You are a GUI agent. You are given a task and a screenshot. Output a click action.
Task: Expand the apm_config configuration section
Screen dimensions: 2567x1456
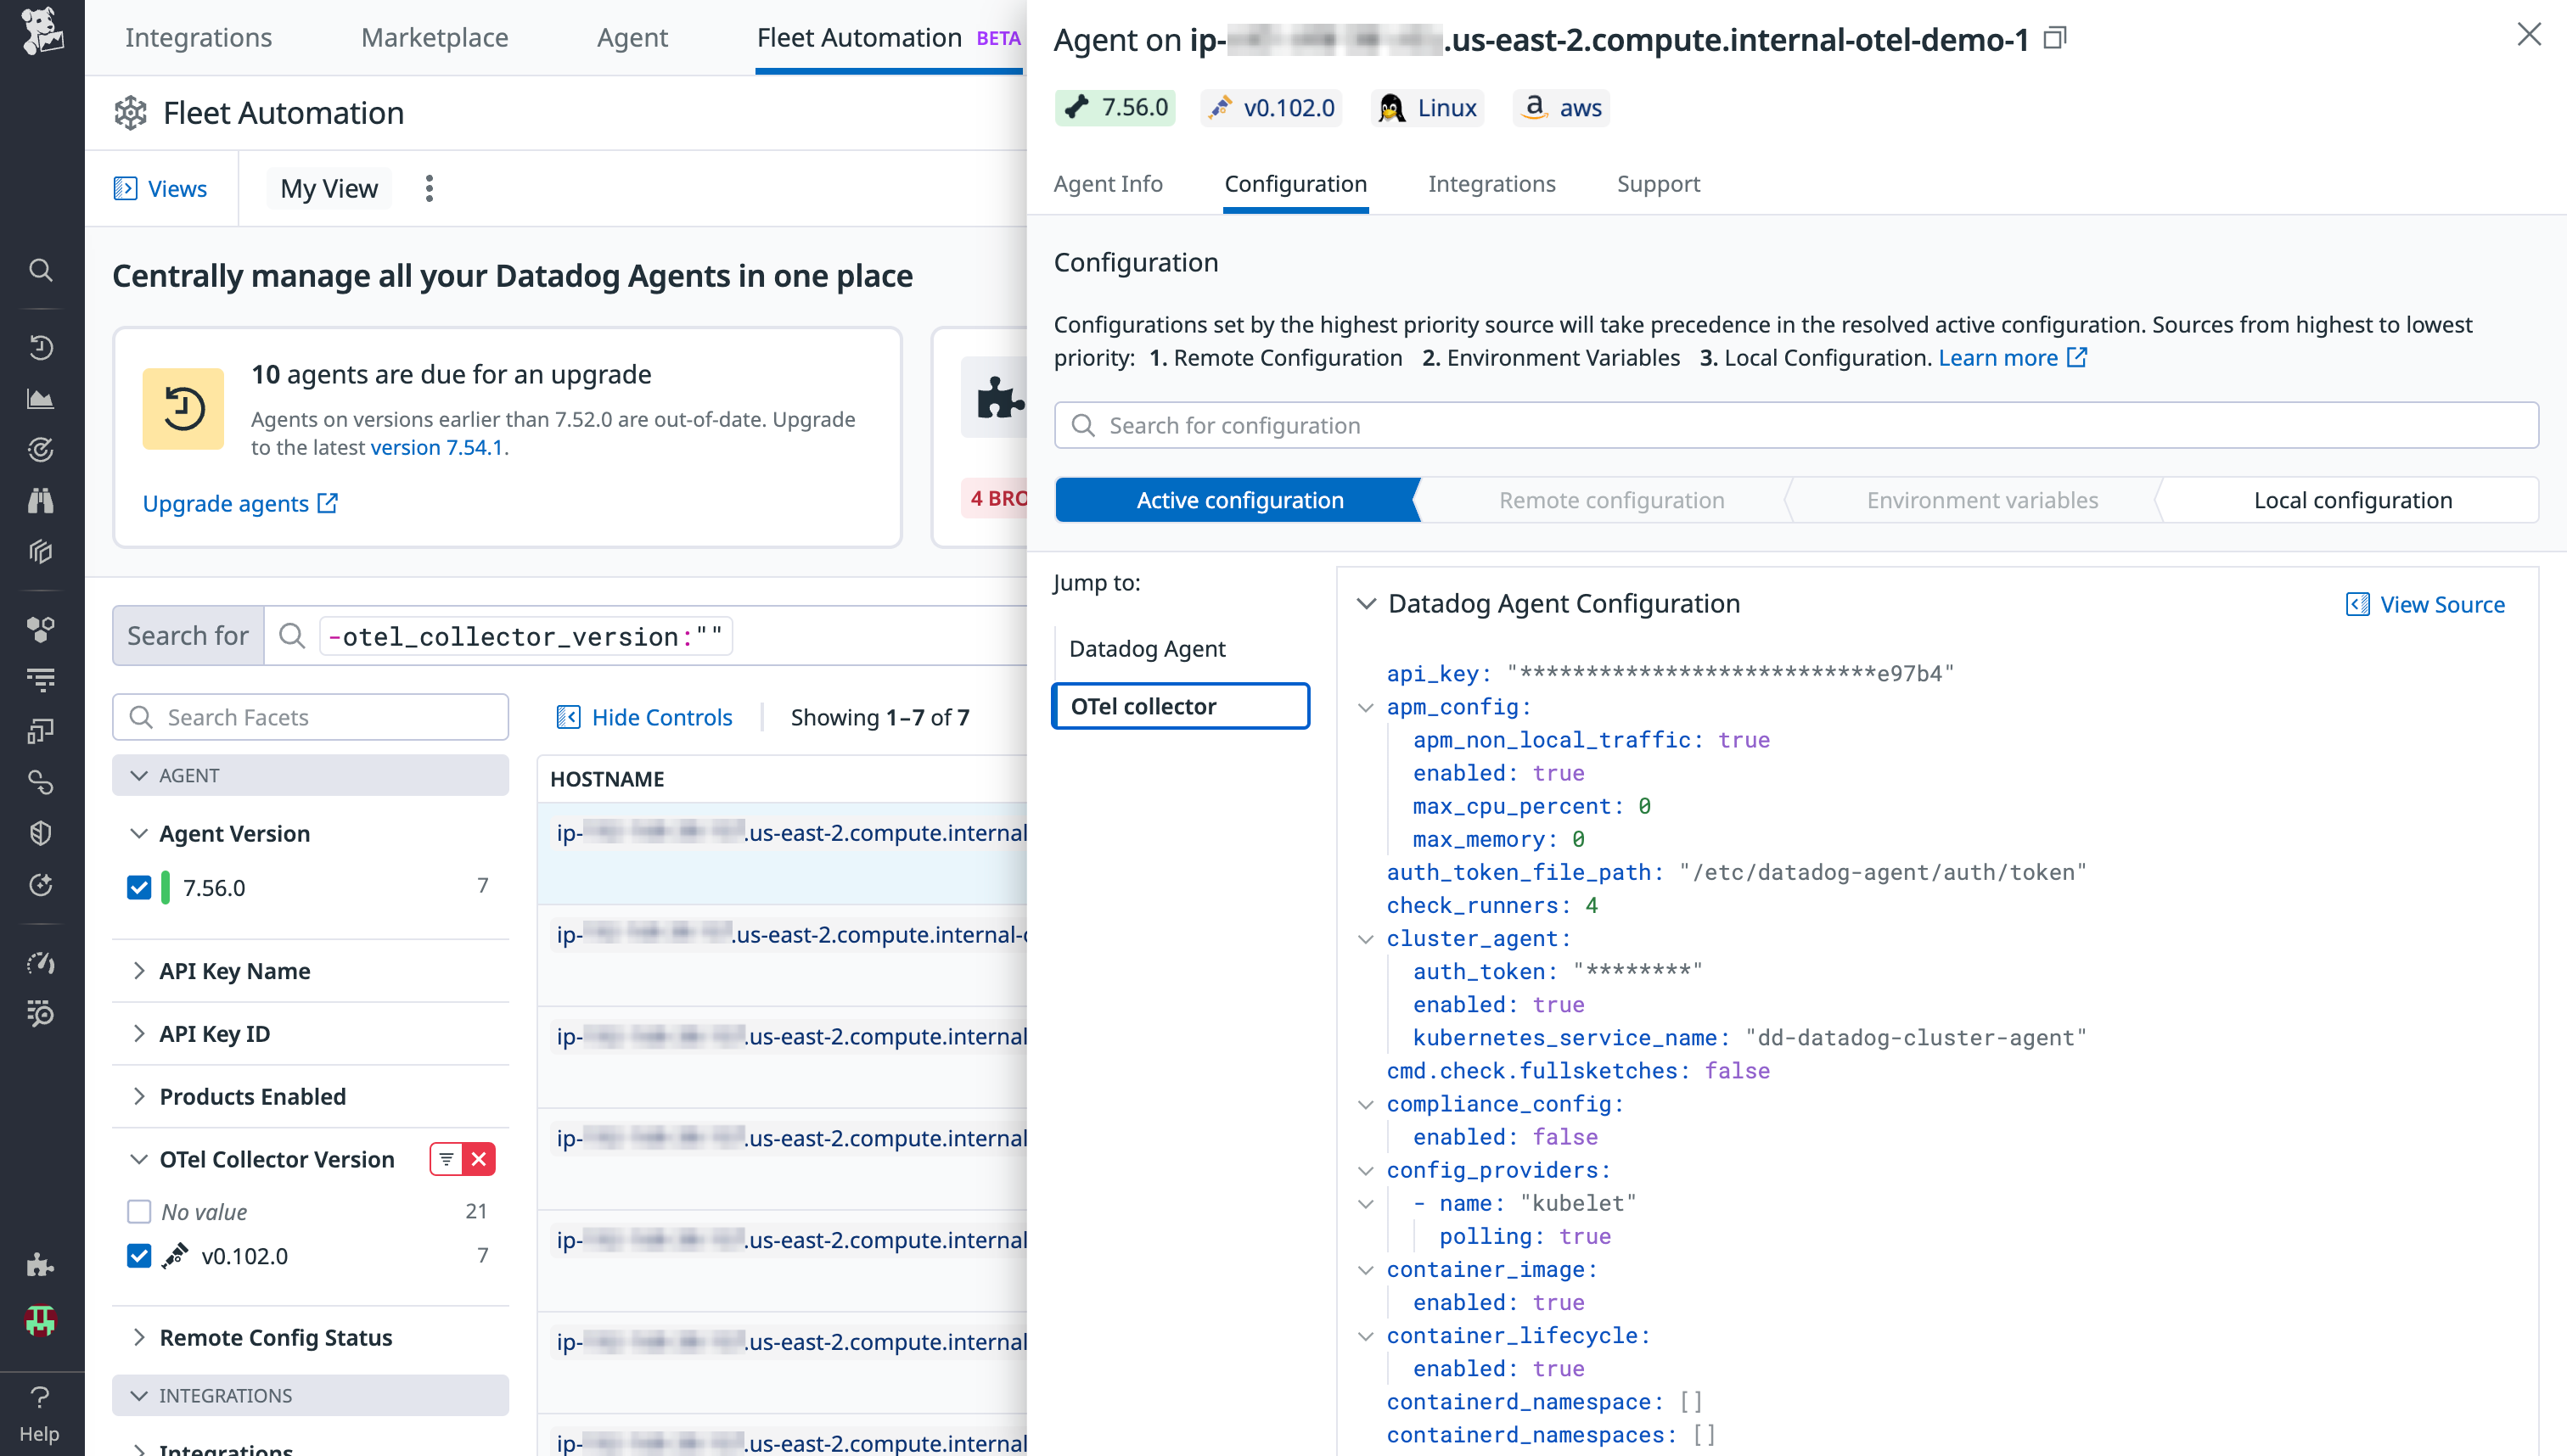coord(1368,707)
